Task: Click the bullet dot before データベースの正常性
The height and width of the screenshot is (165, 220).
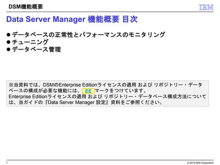Action: tap(8, 35)
